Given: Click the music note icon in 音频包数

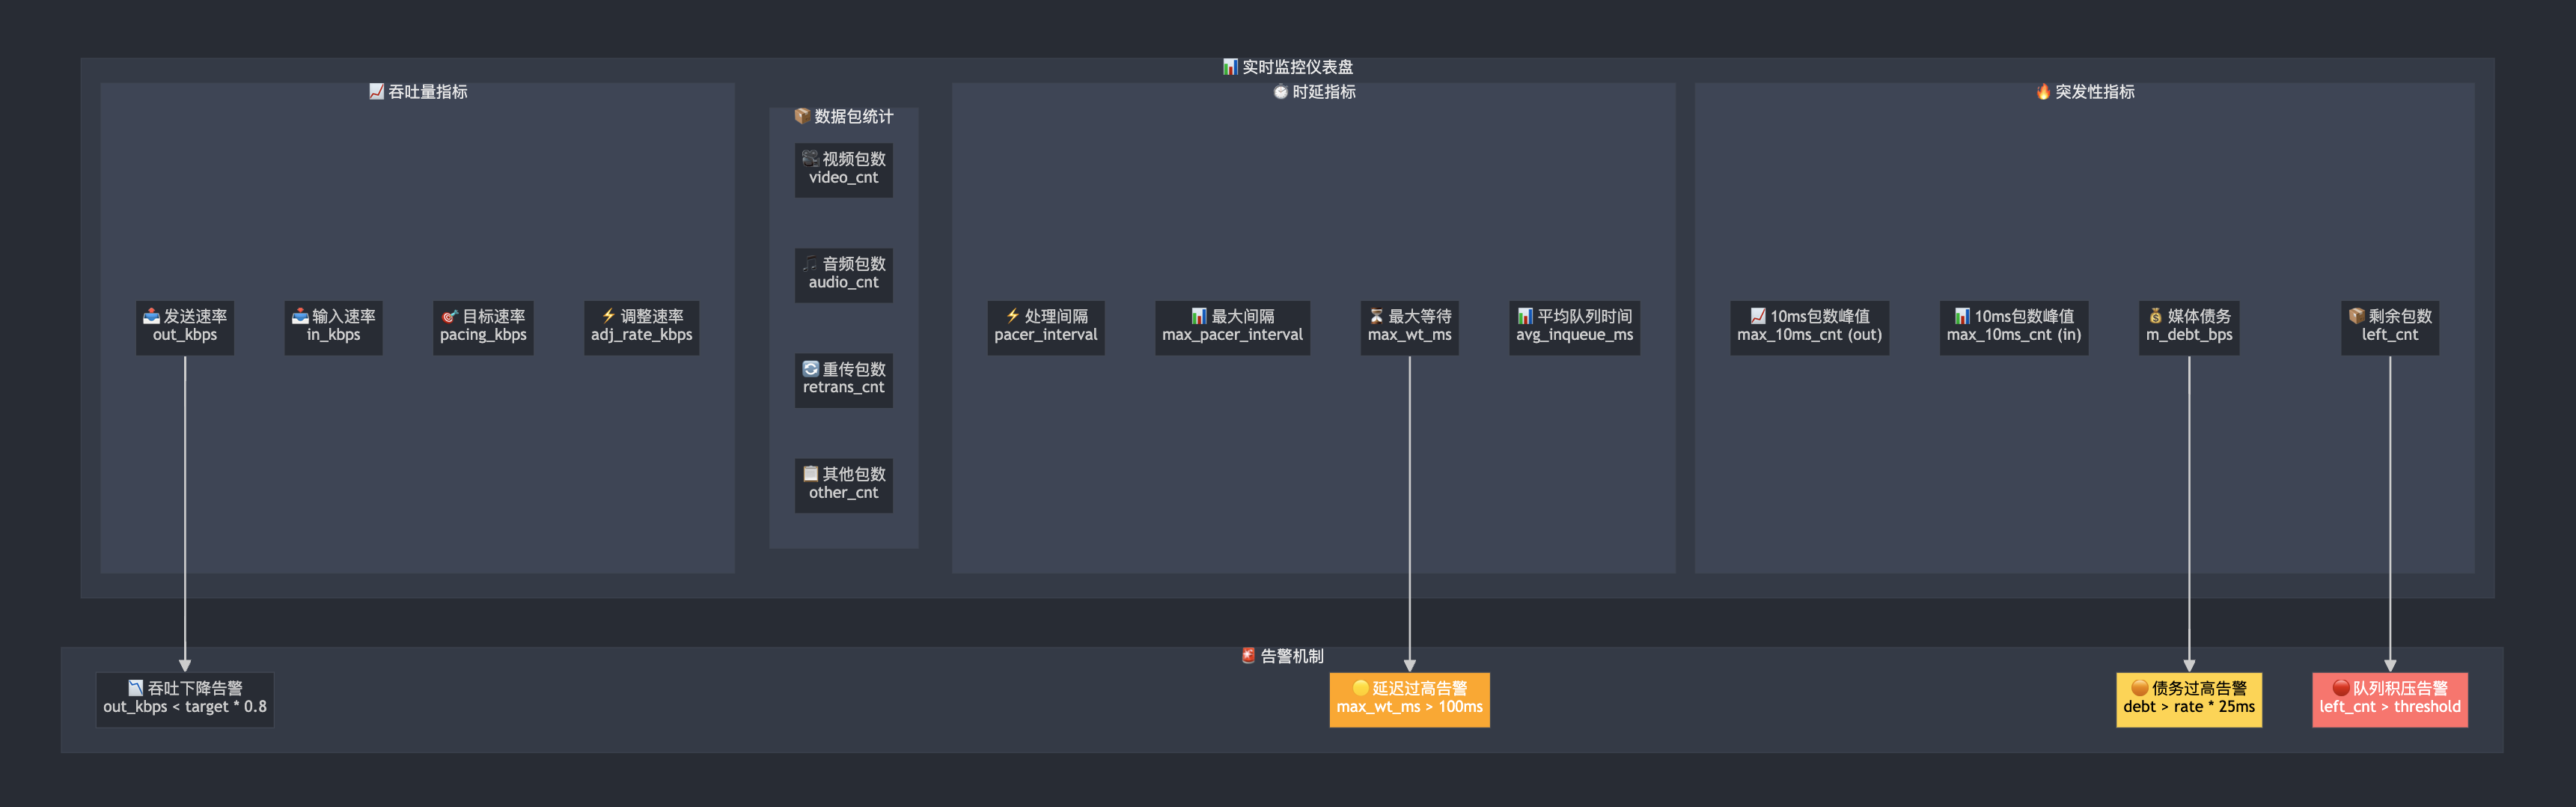Looking at the screenshot, I should coord(810,263).
